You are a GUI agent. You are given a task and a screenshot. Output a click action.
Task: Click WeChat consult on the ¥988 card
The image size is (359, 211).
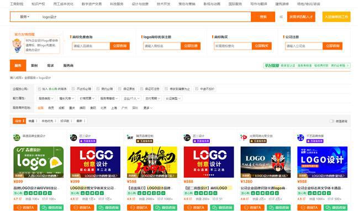coord(336,208)
